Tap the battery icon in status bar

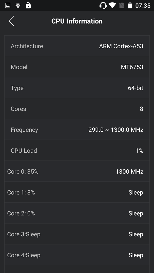(130, 5)
